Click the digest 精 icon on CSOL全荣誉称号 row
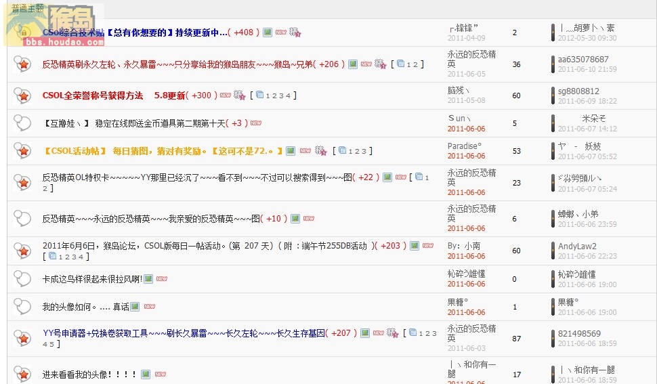The image size is (657, 384). [x=240, y=95]
